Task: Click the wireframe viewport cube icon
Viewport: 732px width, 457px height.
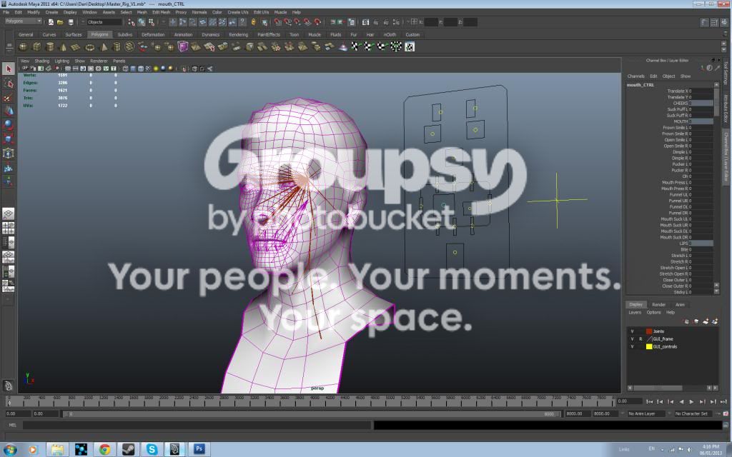Action: (x=125, y=69)
